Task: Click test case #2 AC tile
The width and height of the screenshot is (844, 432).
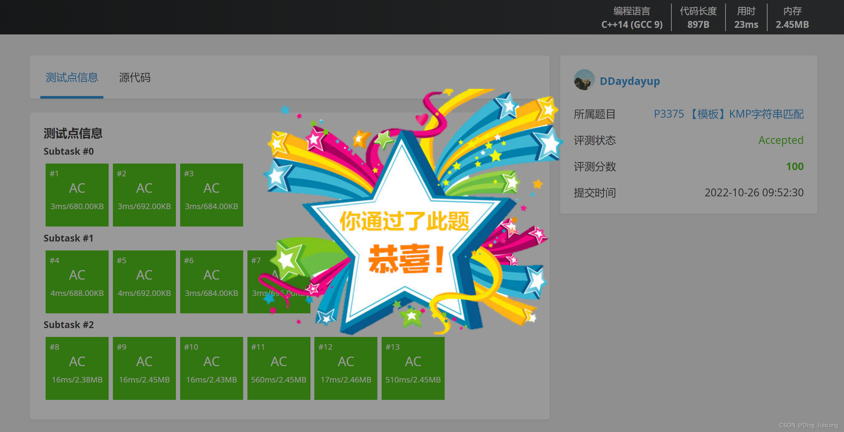Action: pos(144,195)
